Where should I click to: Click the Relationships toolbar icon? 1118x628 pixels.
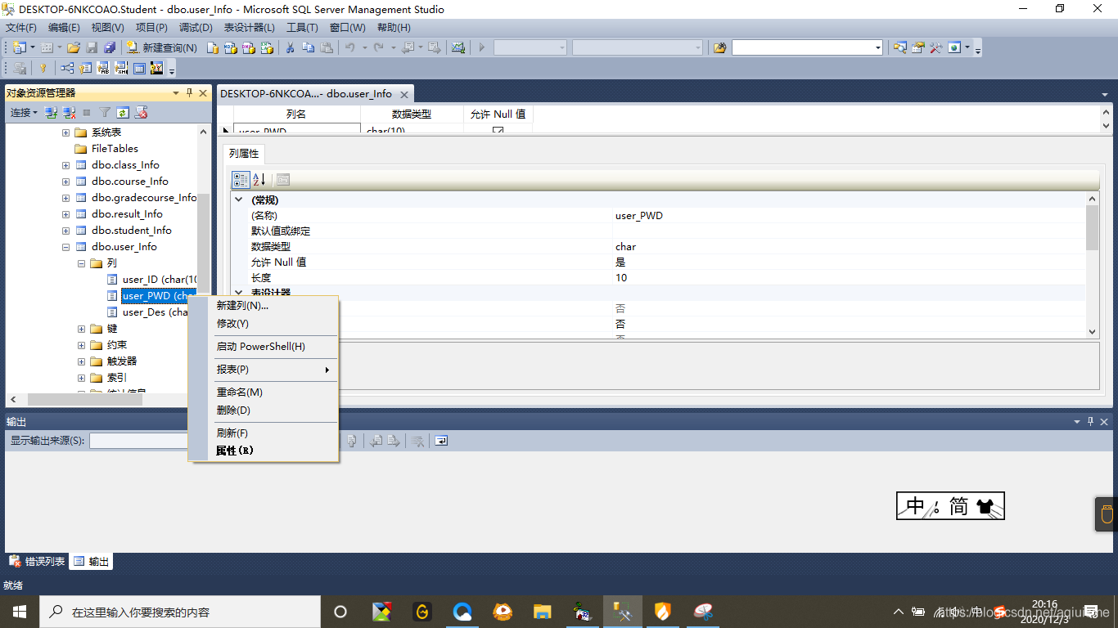click(67, 68)
